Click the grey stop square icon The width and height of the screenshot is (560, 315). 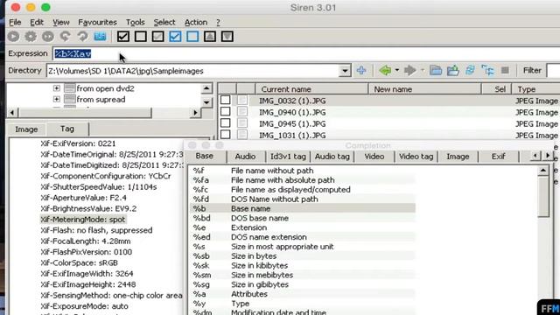point(505,70)
